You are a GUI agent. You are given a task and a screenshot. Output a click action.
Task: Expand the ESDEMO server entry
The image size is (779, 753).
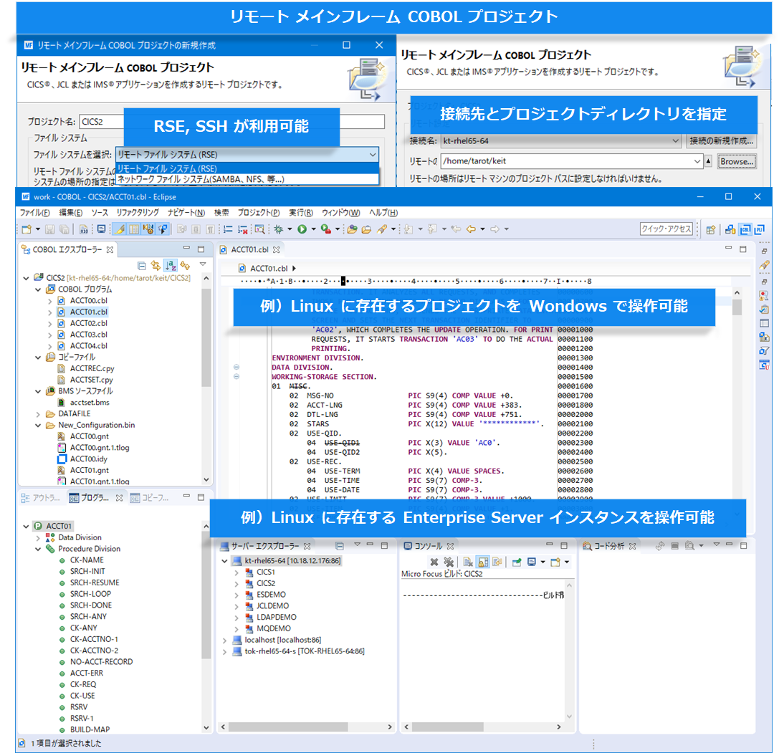236,595
